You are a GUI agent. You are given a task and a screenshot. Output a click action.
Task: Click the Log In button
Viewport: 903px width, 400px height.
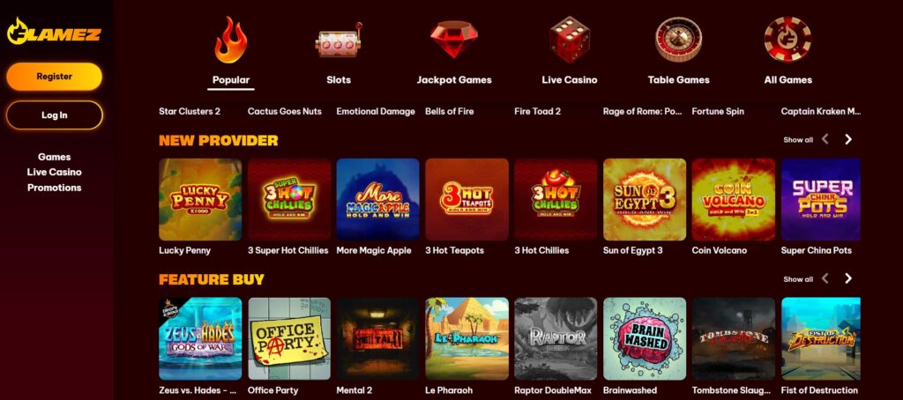pyautogui.click(x=54, y=115)
